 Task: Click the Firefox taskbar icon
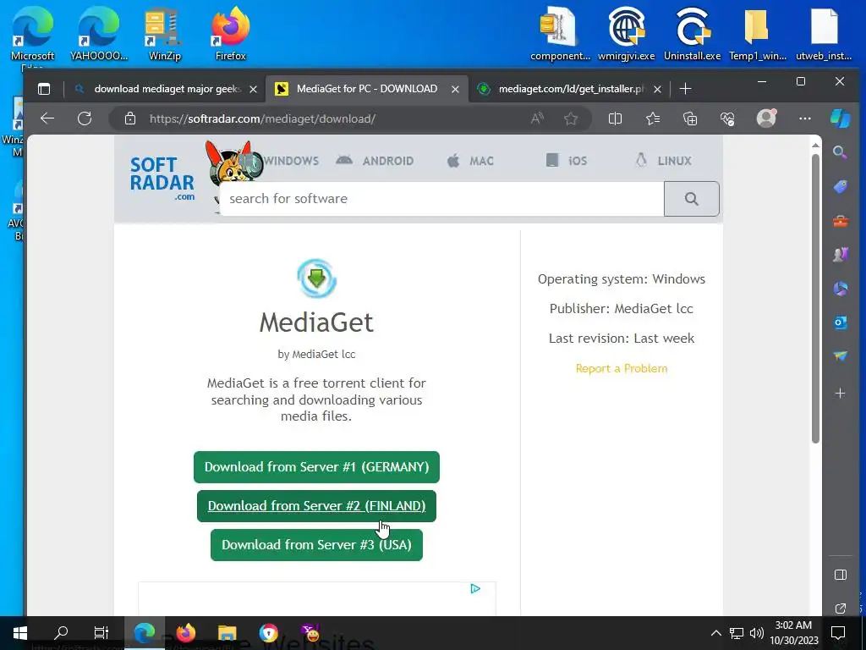185,633
